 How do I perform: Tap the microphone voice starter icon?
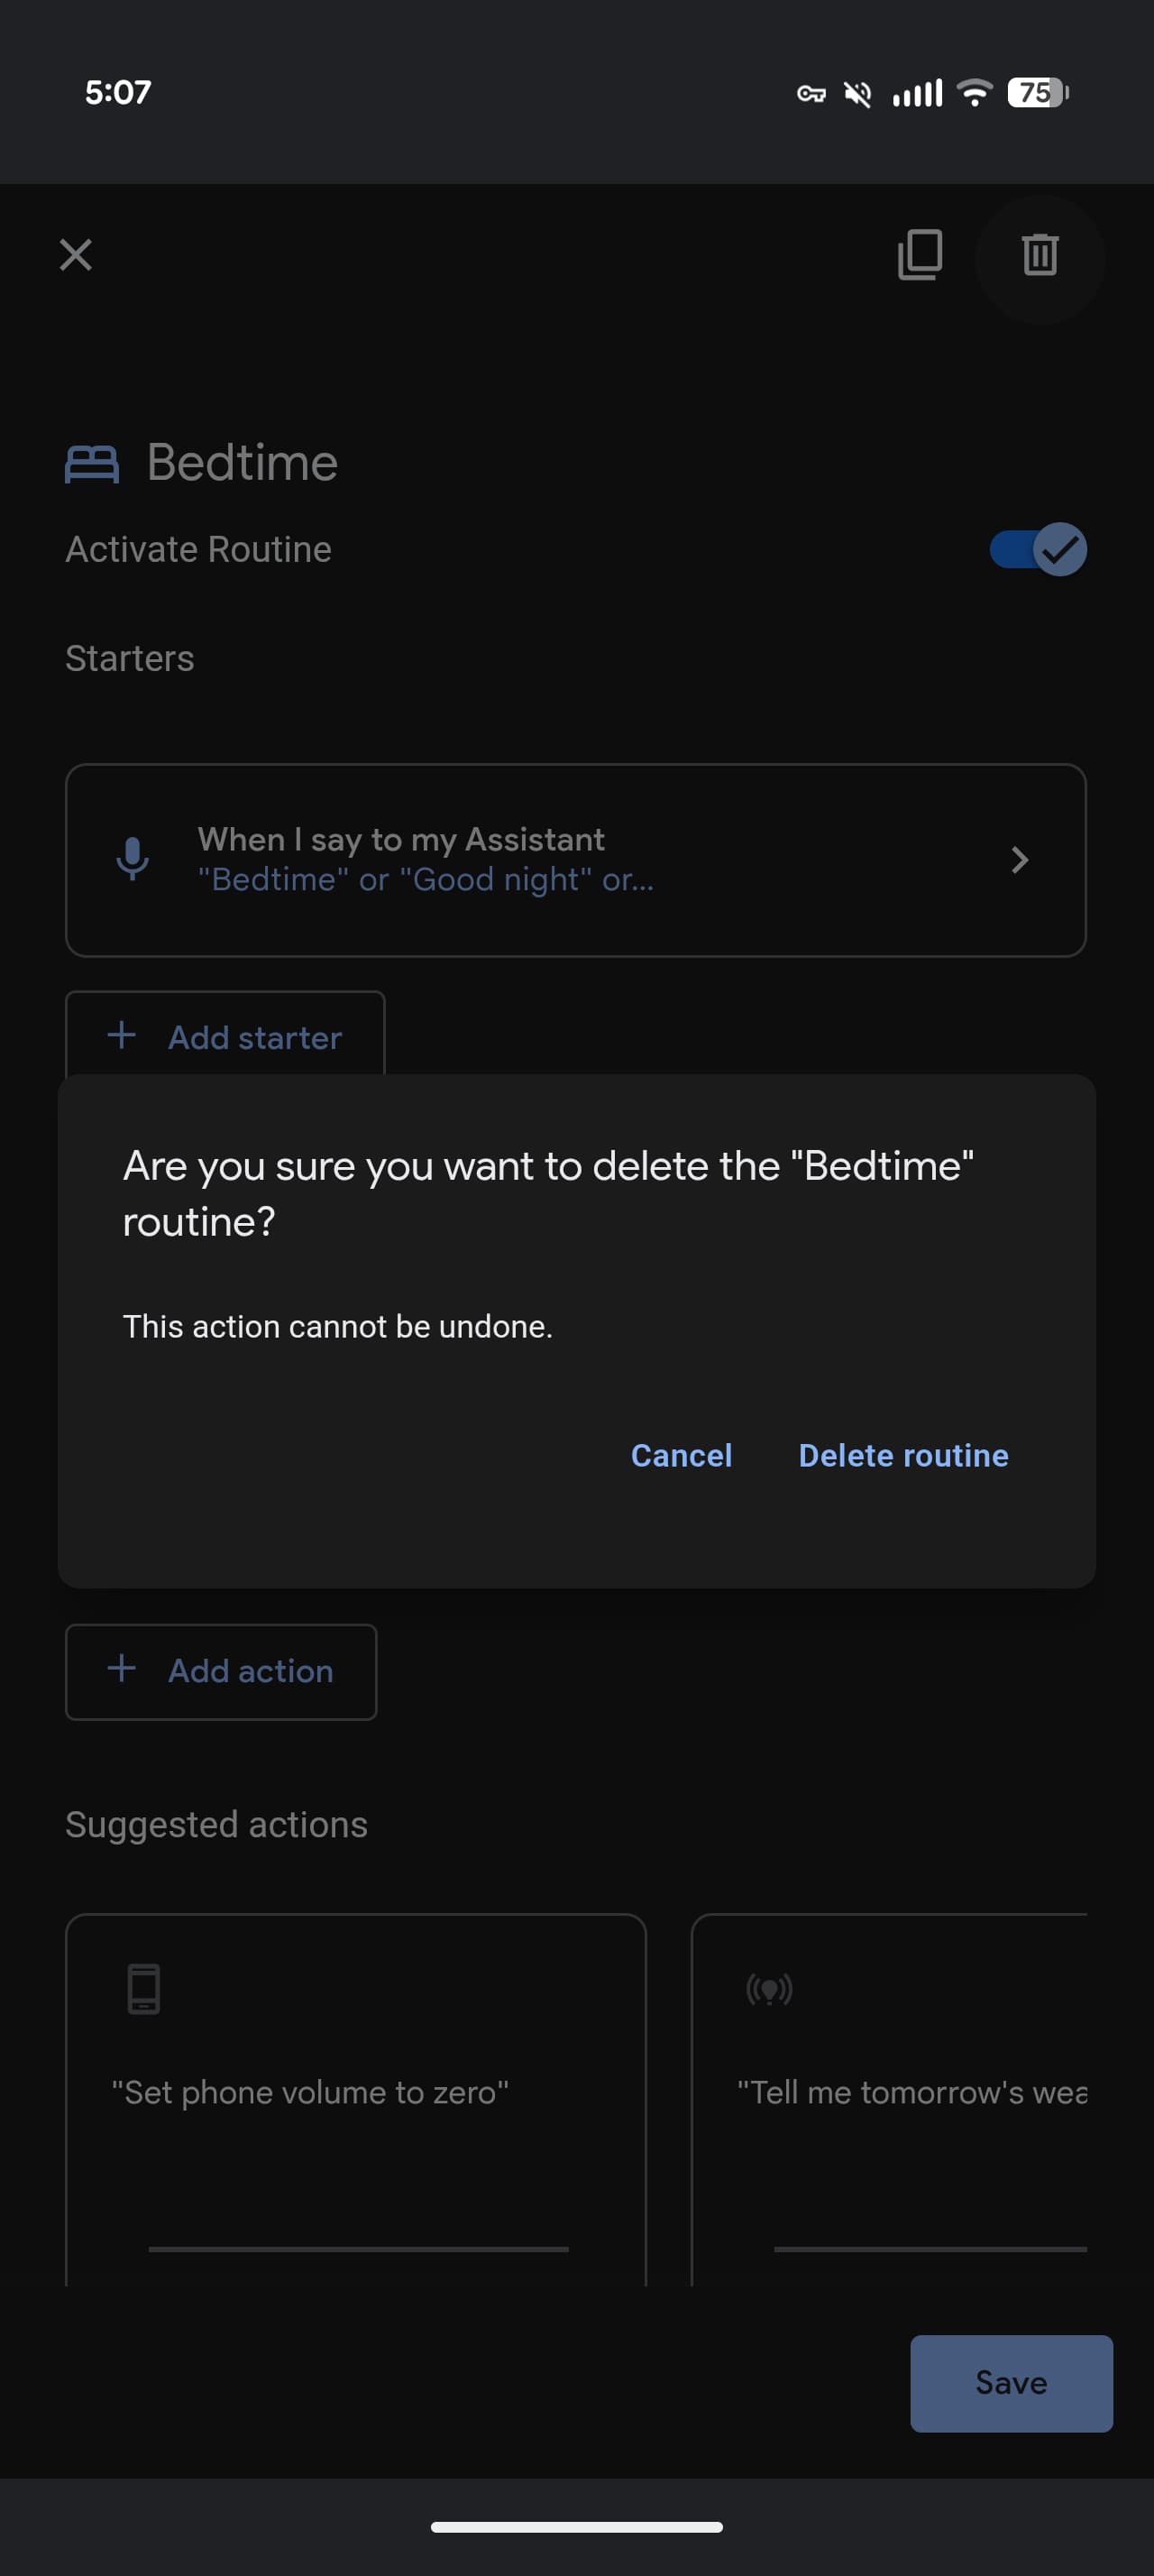[132, 859]
